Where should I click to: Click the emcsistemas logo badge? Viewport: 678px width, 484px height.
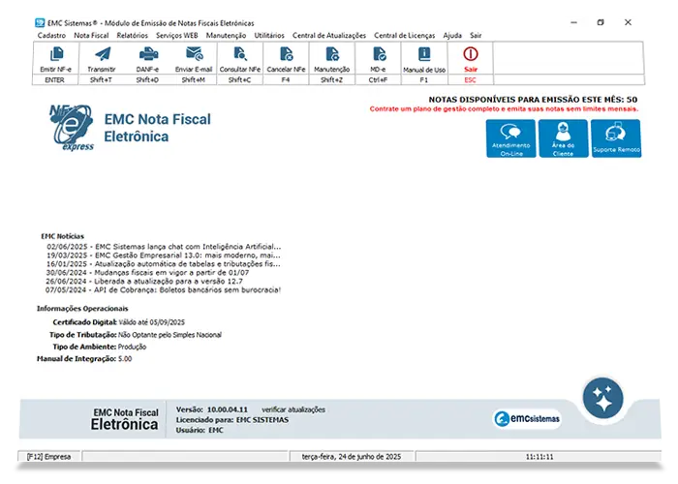(527, 419)
